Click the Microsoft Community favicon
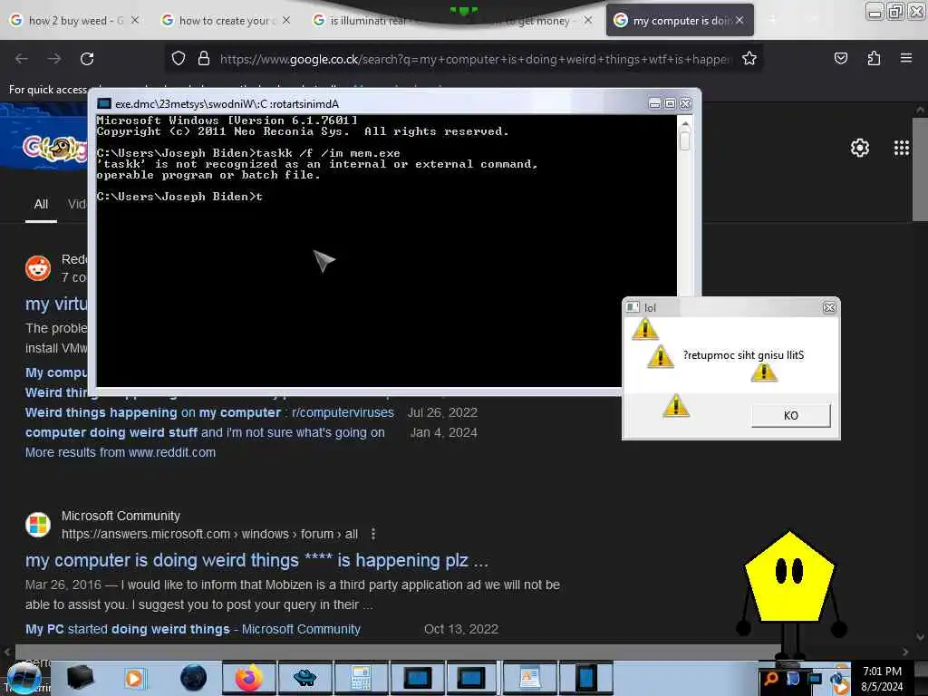928x696 pixels. point(38,525)
